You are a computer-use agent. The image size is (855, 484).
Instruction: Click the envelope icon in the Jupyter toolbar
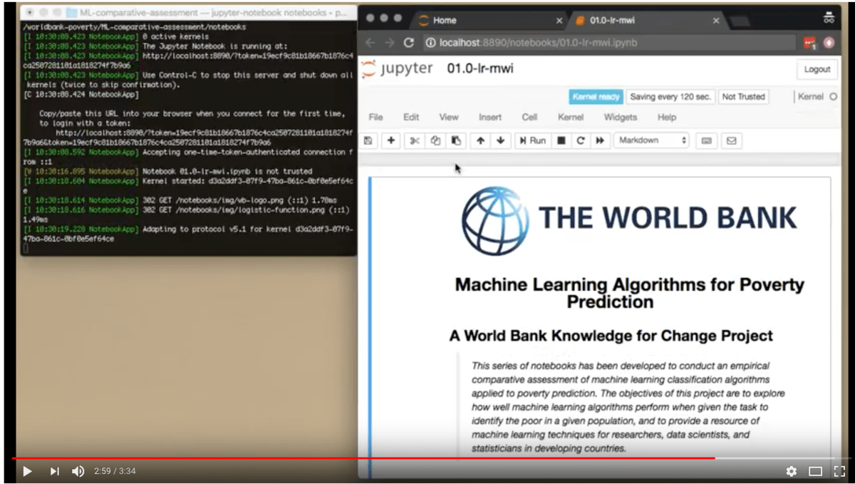click(731, 141)
